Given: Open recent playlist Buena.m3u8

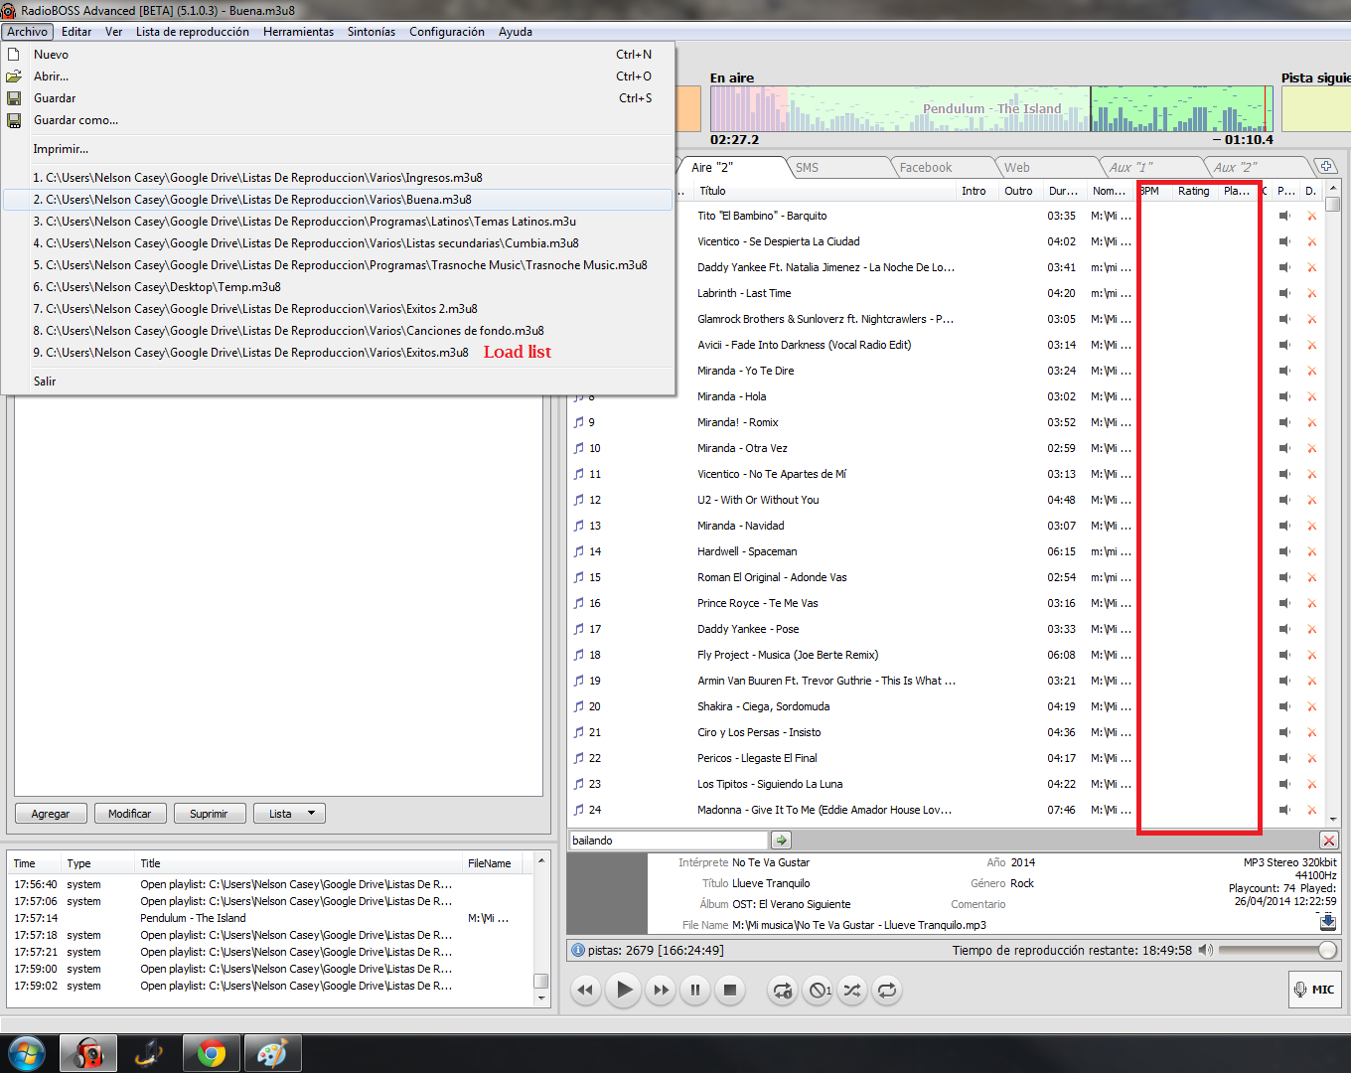Looking at the screenshot, I should click(338, 200).
